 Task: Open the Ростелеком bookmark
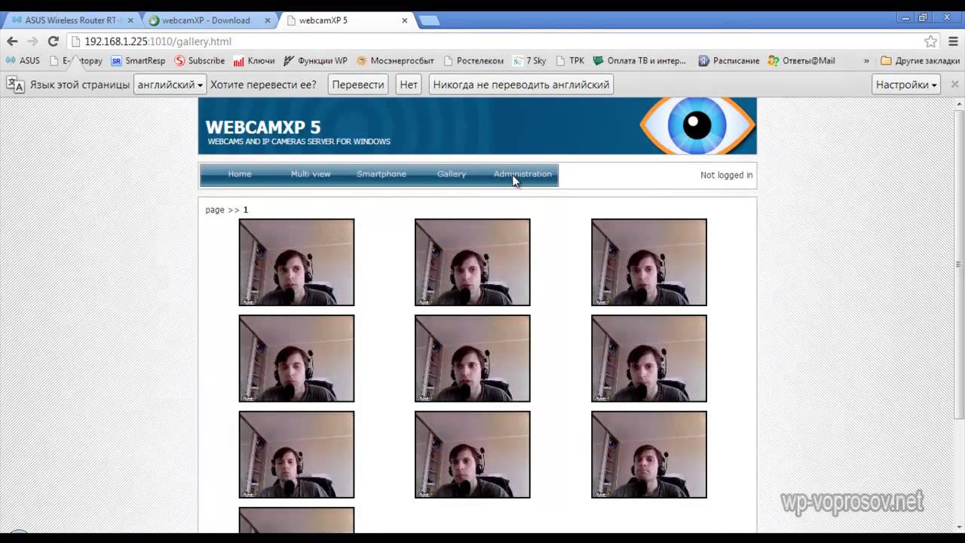click(x=473, y=60)
